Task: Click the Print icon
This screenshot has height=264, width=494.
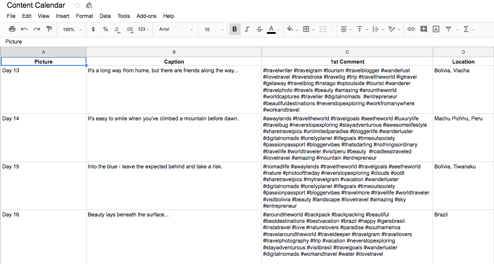Action: click(12, 29)
